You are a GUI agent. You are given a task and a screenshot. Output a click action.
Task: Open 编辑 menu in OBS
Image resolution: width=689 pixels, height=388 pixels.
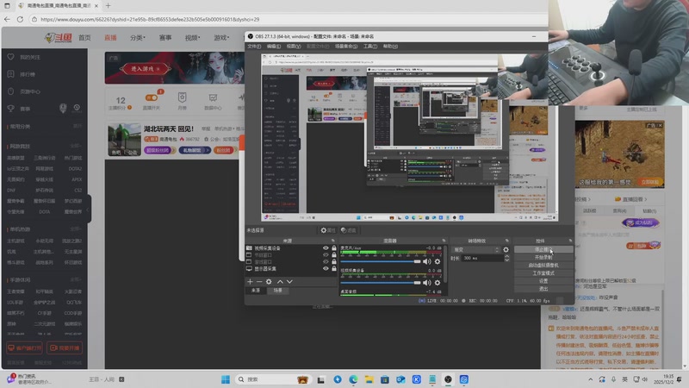click(273, 47)
